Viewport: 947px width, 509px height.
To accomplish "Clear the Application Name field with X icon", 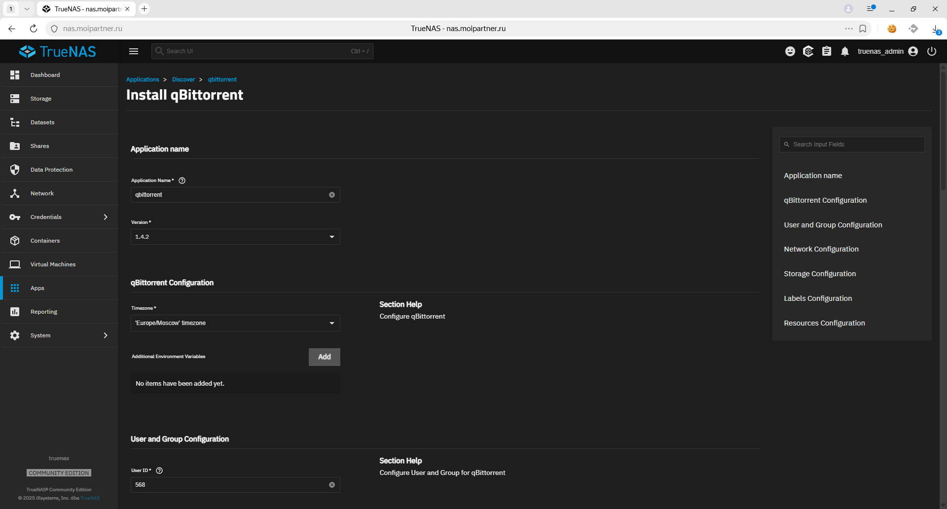I will pyautogui.click(x=332, y=195).
